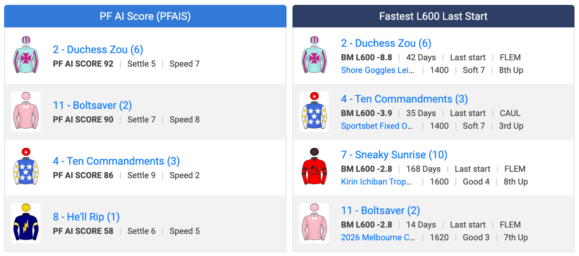
Task: Open the 2026 Melbourne C... race link
Action: 378,237
